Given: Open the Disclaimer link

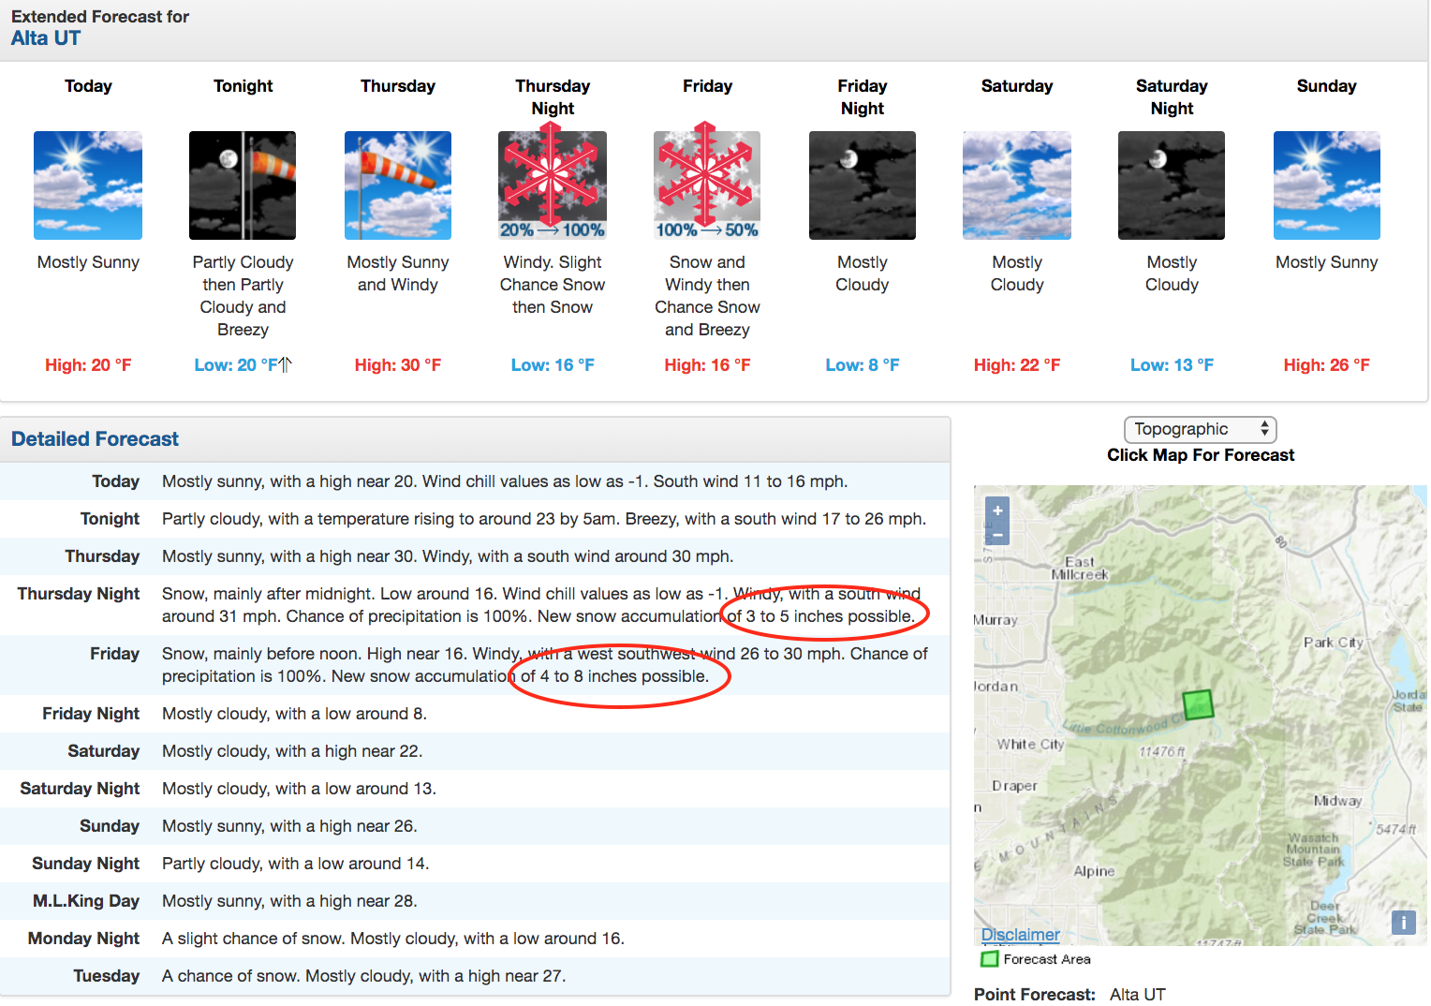Looking at the screenshot, I should (1020, 935).
